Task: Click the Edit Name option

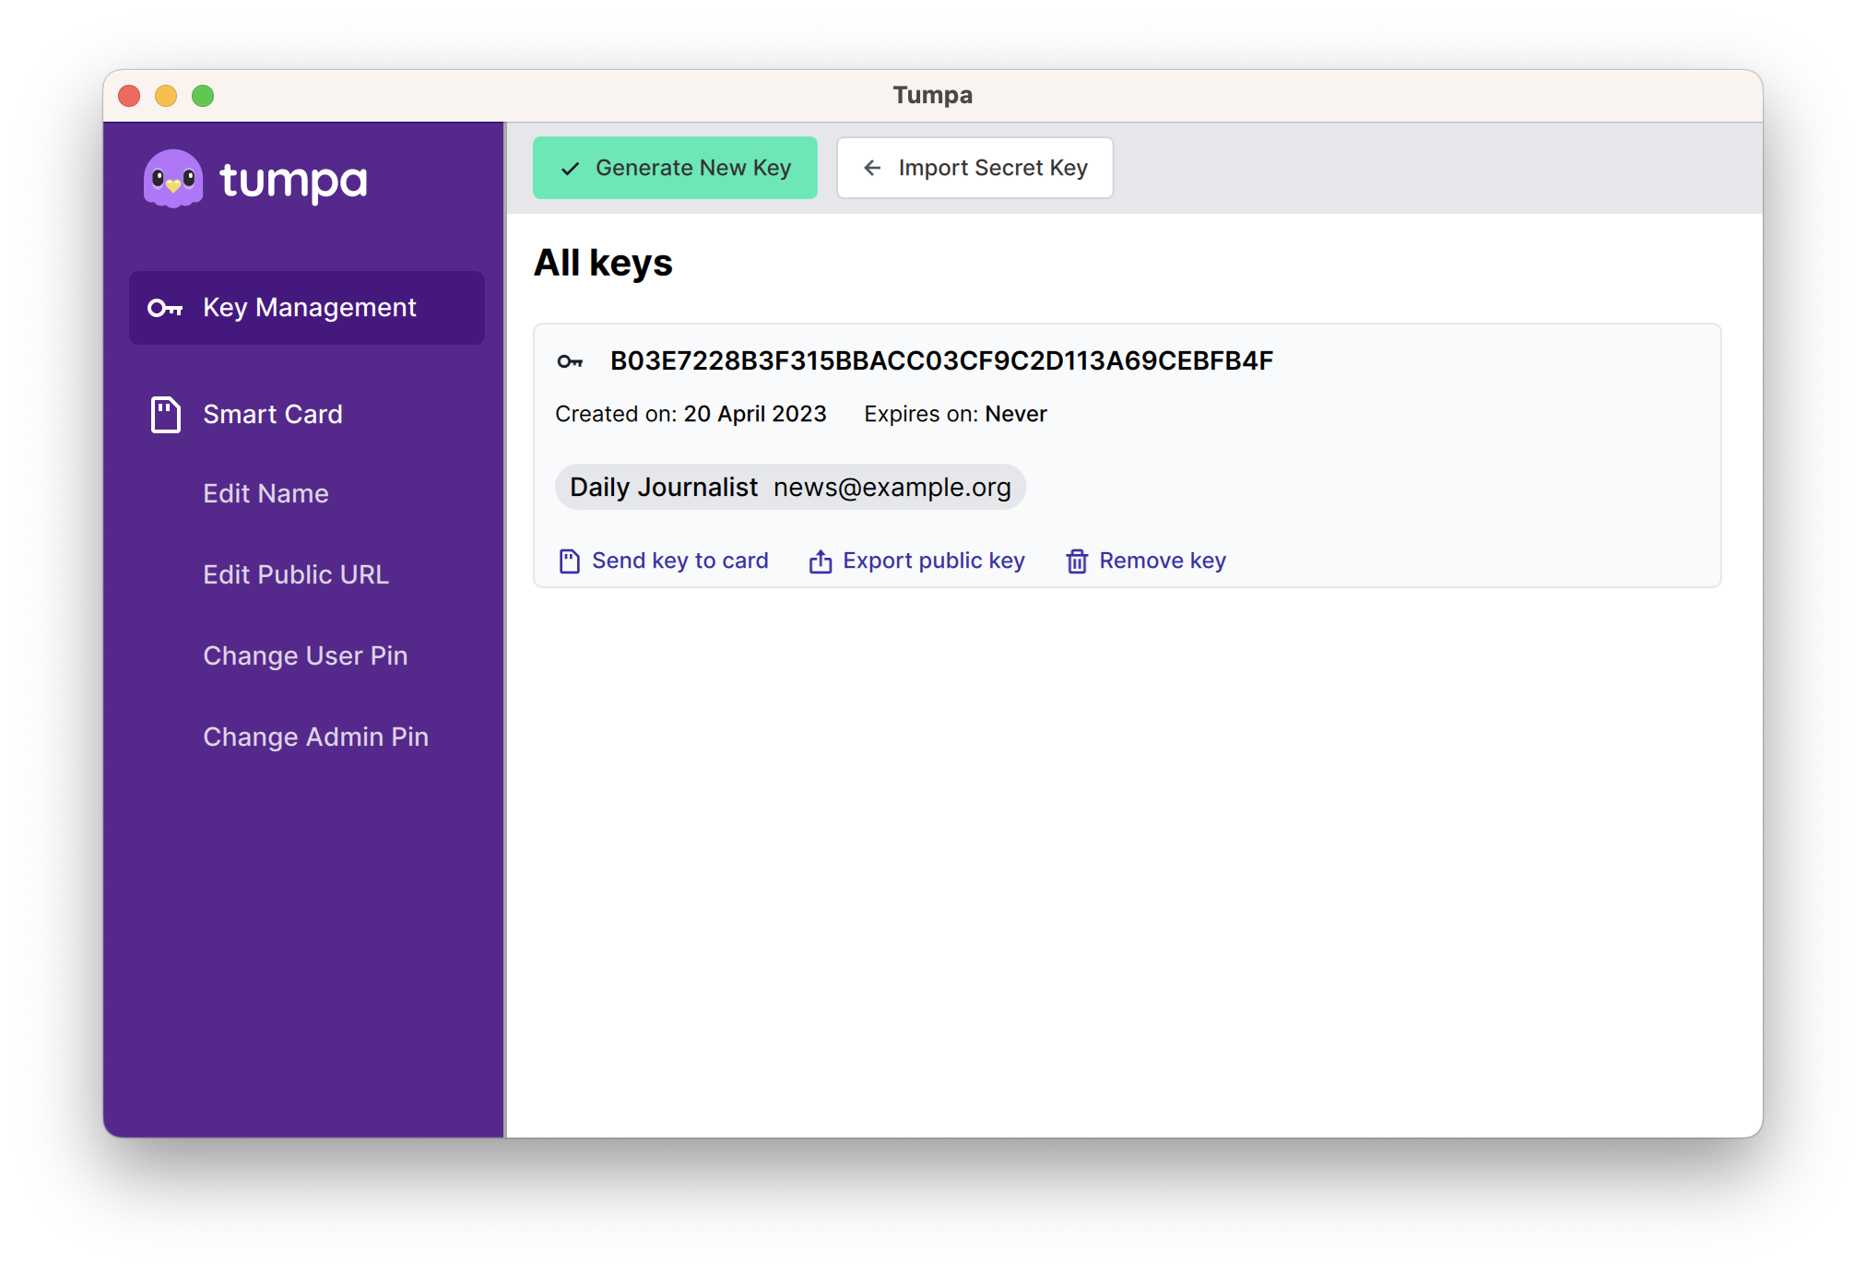Action: [266, 493]
